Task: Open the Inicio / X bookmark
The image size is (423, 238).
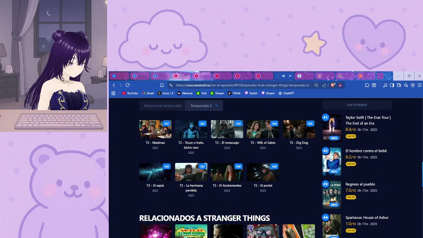Action: point(166,93)
